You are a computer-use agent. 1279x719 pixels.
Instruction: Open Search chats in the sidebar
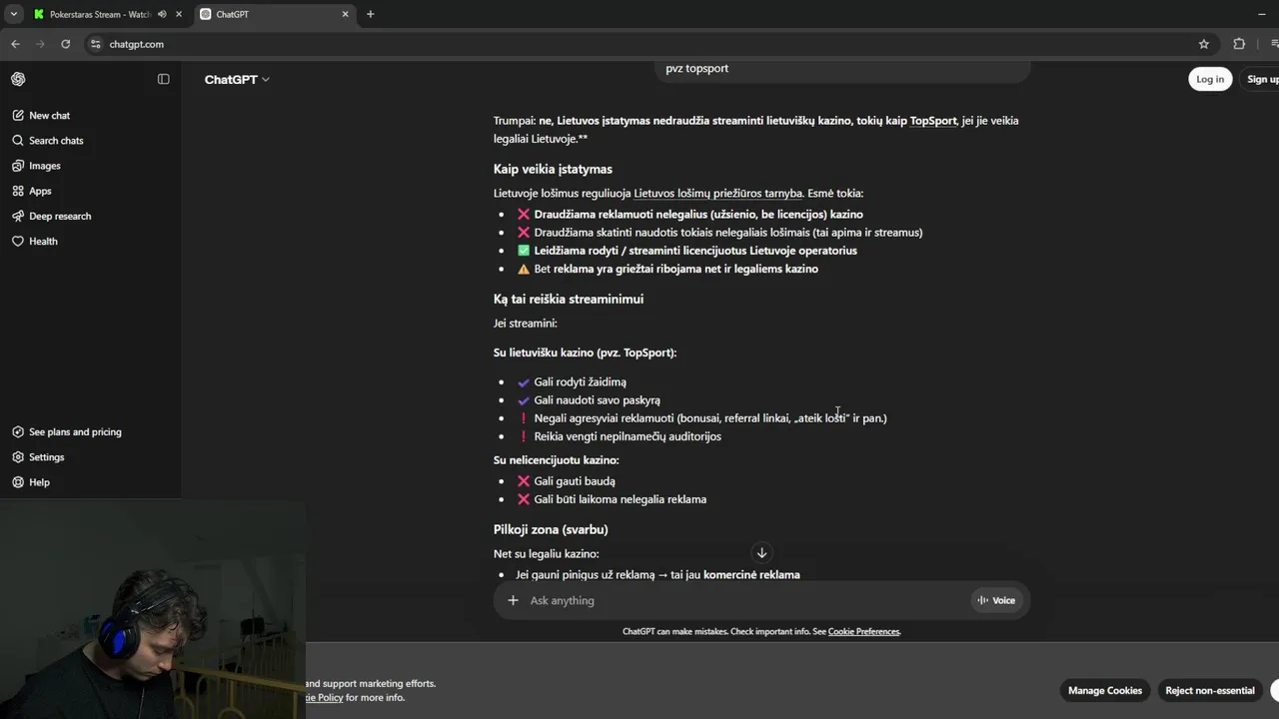pos(56,141)
